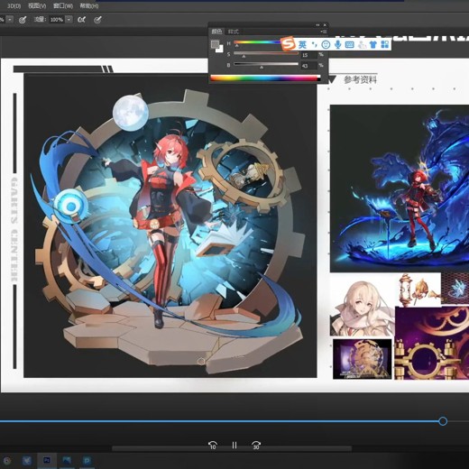
Task: Click the blue dragon reference image
Action: [x=400, y=189]
